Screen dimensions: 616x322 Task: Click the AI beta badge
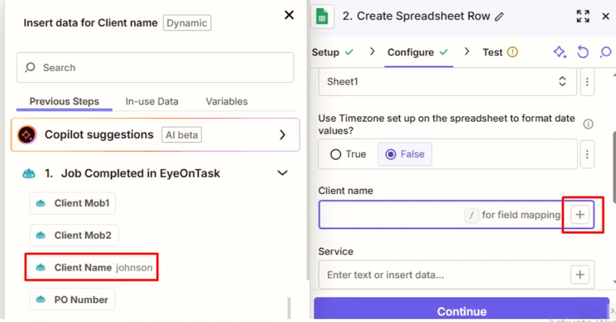click(x=181, y=135)
